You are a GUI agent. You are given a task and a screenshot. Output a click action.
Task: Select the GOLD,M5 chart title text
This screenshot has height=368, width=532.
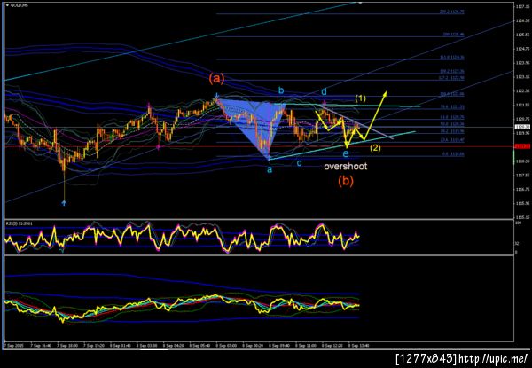(18, 6)
